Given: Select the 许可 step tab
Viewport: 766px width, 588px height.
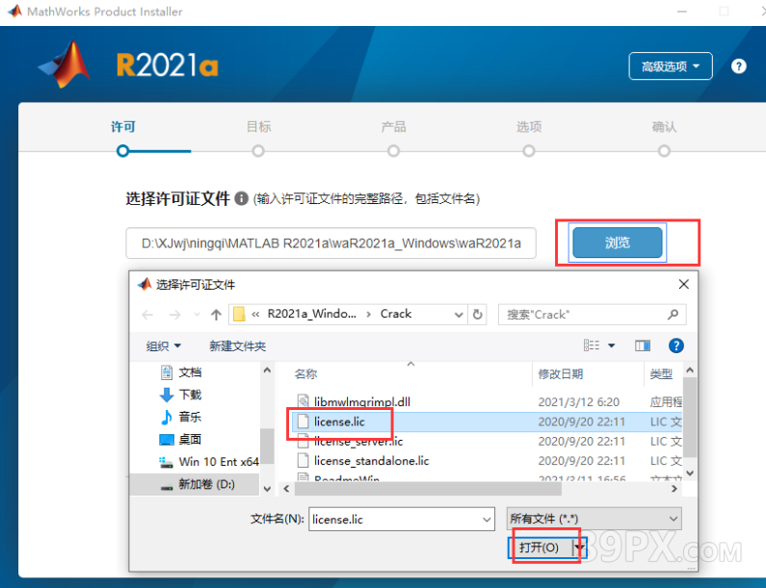Looking at the screenshot, I should [123, 127].
